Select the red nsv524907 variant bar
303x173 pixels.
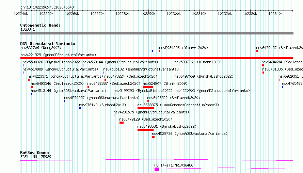[x=148, y=87]
